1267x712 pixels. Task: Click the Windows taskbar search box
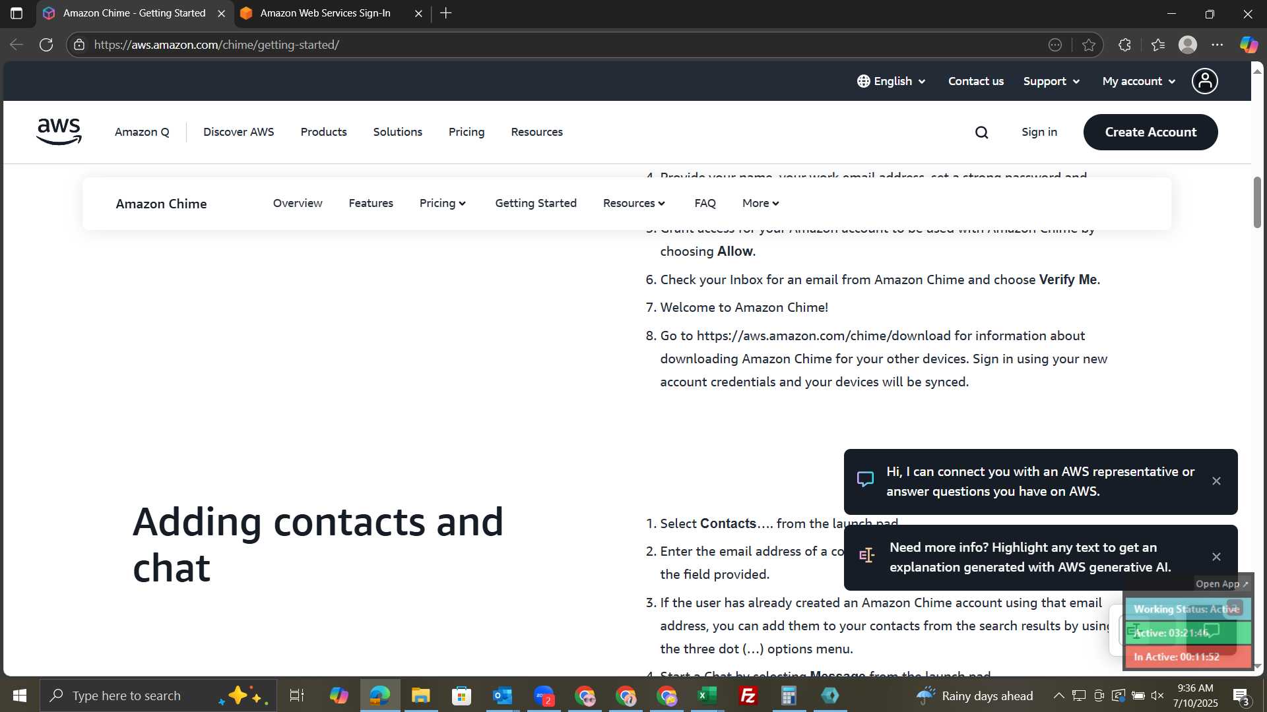[158, 696]
